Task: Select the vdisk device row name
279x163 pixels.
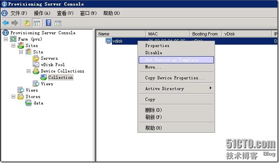Action: [118, 41]
